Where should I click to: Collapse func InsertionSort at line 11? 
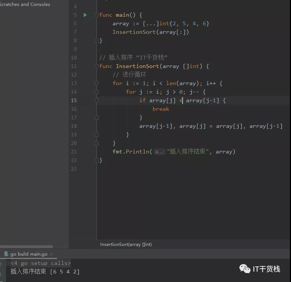coord(97,66)
